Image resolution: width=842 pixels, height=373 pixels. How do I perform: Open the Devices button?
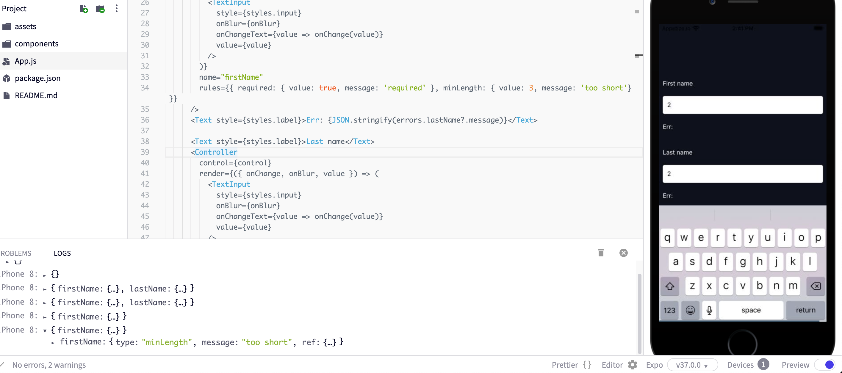click(x=748, y=365)
